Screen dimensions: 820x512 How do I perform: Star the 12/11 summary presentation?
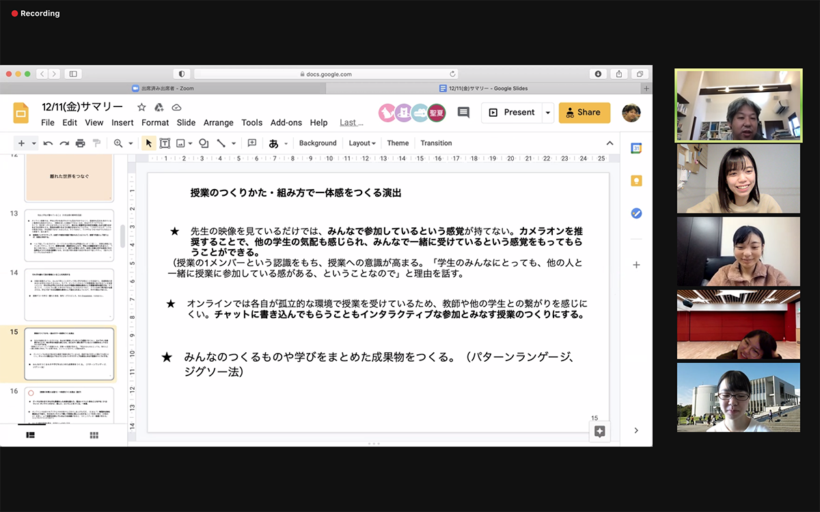coord(141,107)
